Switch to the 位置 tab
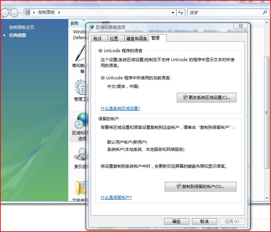Viewport: 271px width, 232px height. click(x=116, y=38)
